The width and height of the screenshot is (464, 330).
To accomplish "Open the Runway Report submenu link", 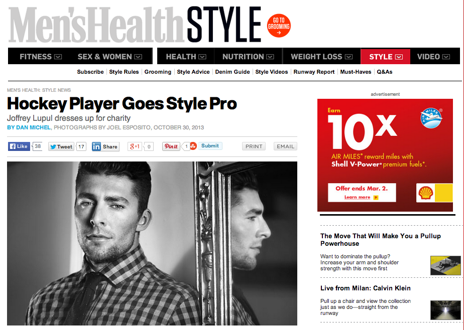I will pos(314,72).
